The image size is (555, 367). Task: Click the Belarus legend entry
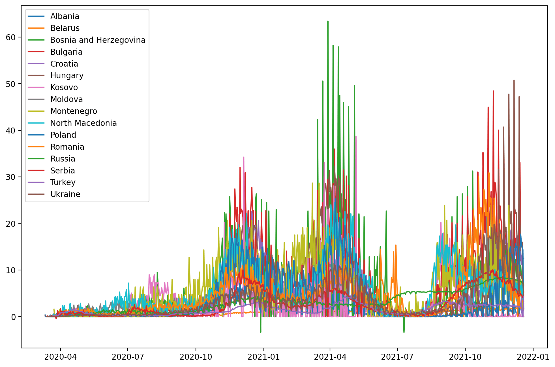(x=65, y=28)
